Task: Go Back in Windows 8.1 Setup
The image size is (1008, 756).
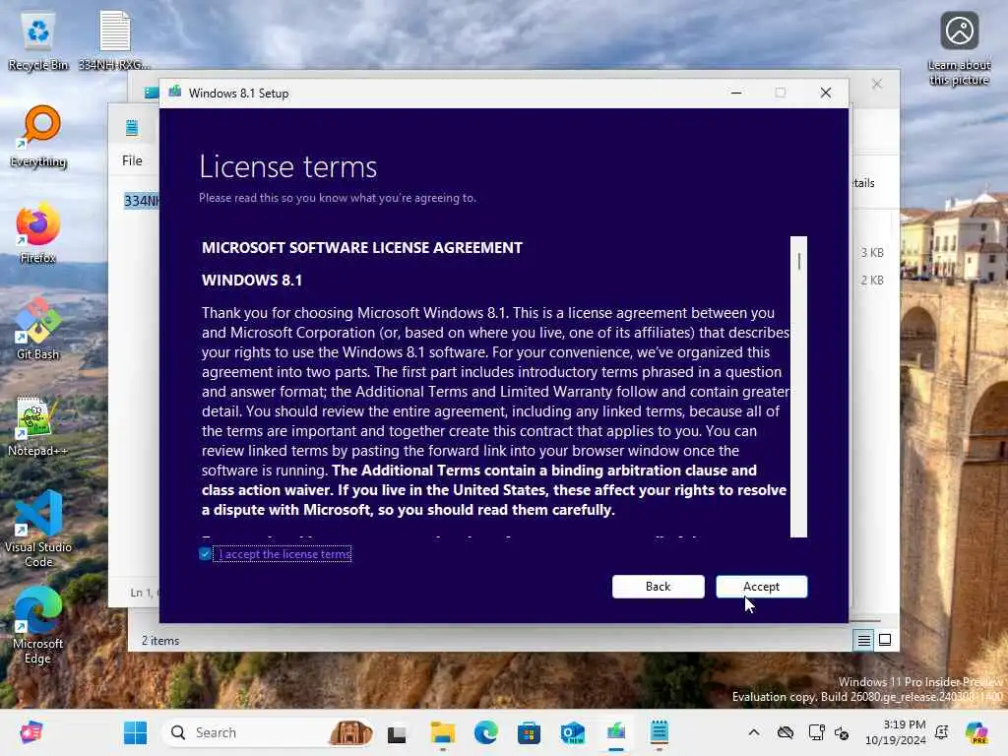Action: 658,587
